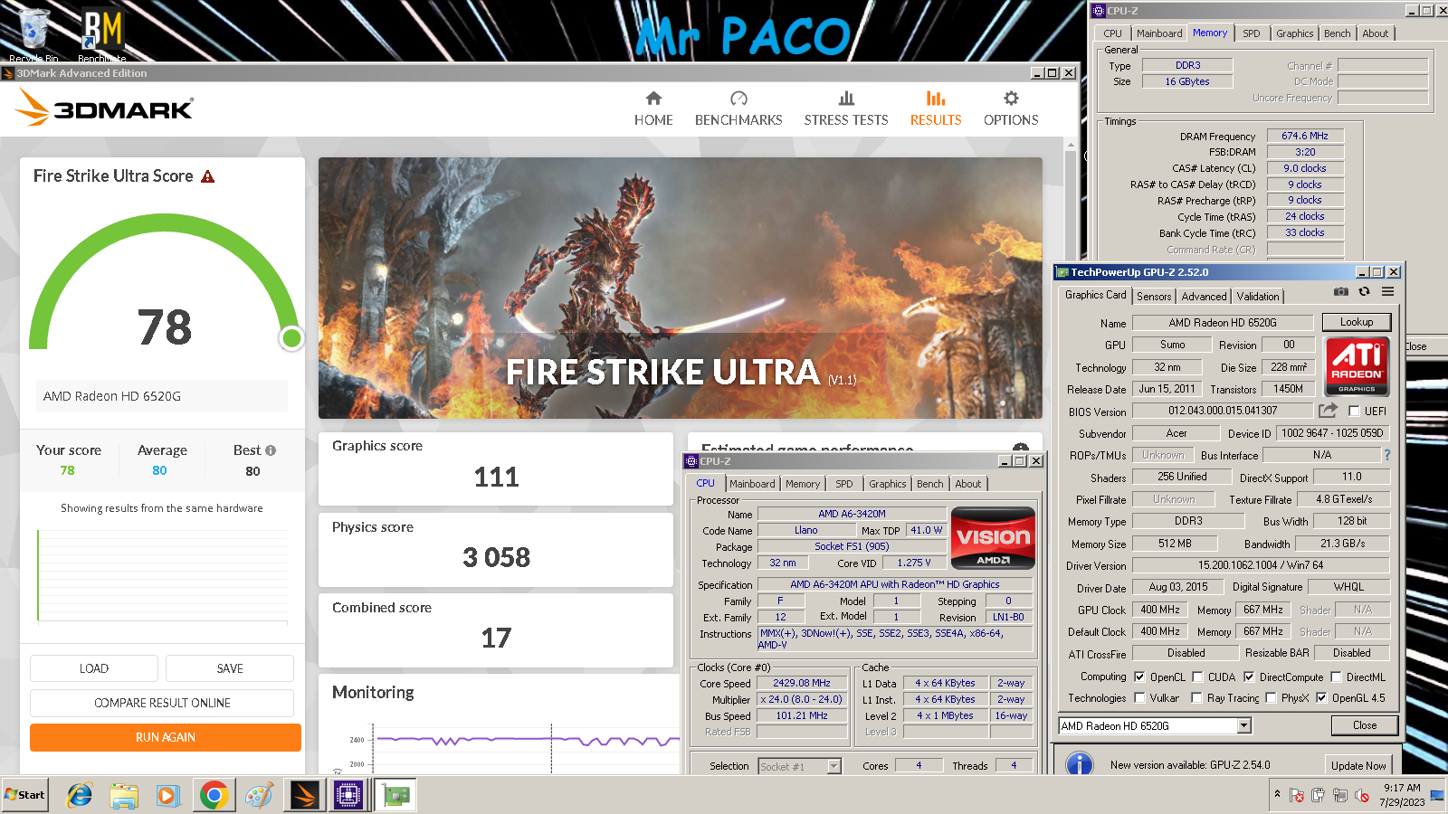Click the green score gauge indicator dot
1448x814 pixels.
point(291,338)
